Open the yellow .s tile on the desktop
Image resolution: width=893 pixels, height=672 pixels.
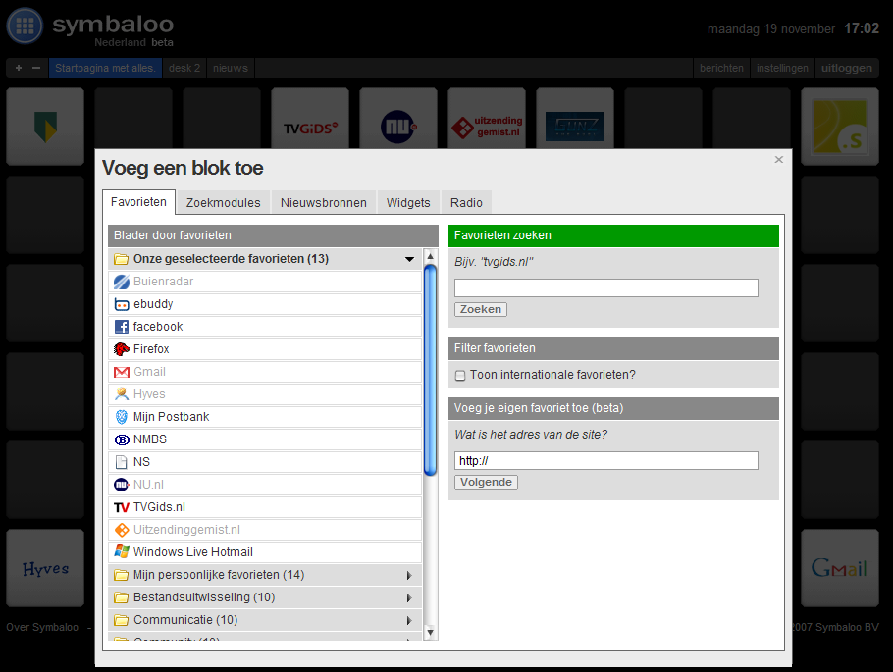(x=840, y=127)
